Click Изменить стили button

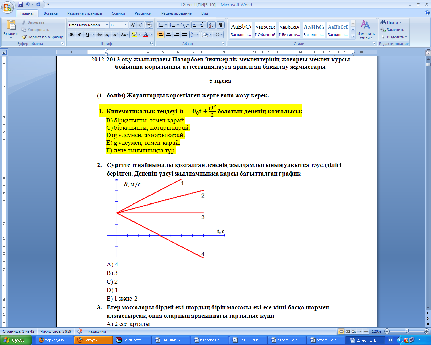pos(366,30)
